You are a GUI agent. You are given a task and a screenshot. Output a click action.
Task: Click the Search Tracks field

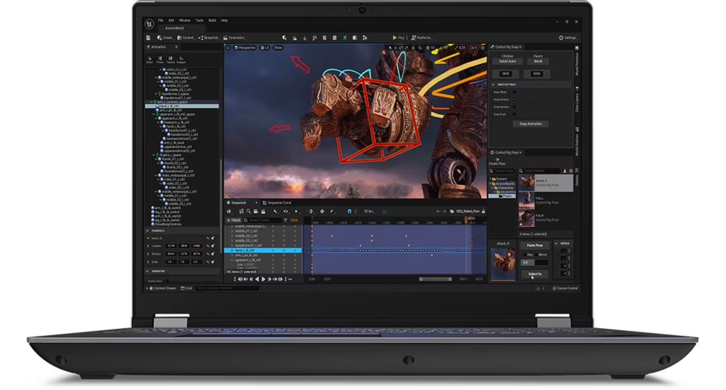coord(263,220)
